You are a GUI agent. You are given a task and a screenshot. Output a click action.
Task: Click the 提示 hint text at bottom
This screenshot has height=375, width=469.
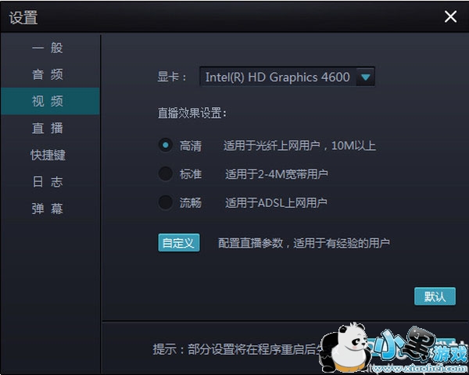[x=234, y=348]
